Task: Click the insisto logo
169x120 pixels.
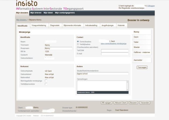Action: point(27,3)
